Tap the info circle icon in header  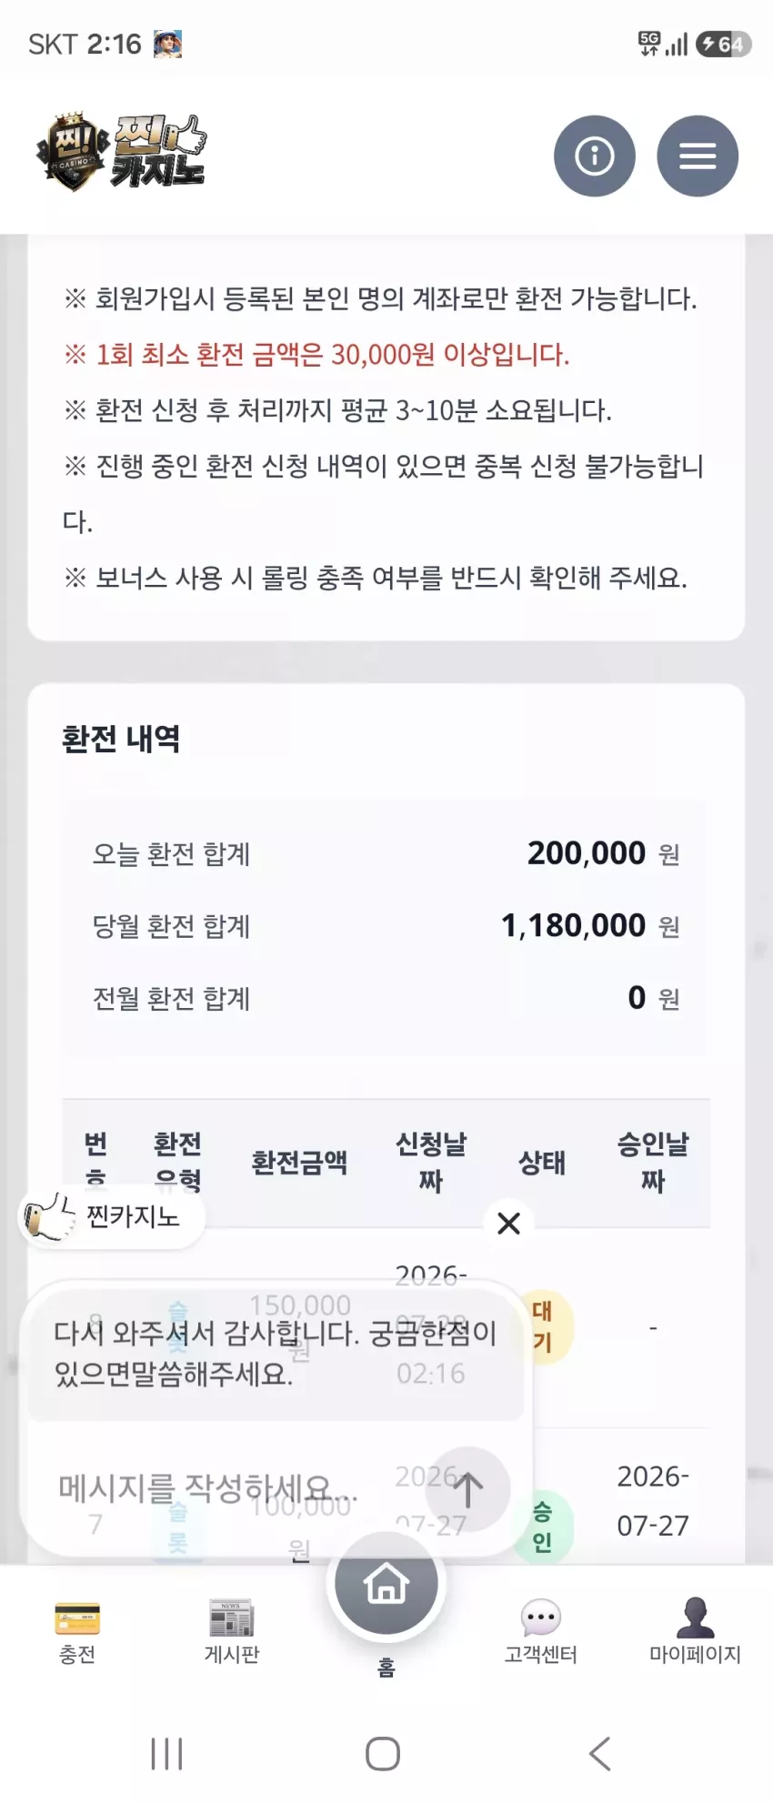tap(595, 156)
